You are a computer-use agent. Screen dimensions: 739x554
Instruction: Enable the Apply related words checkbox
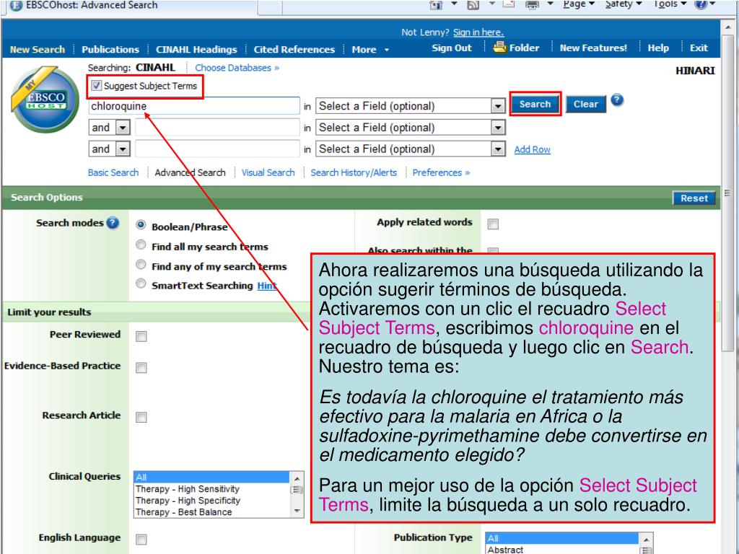(493, 224)
